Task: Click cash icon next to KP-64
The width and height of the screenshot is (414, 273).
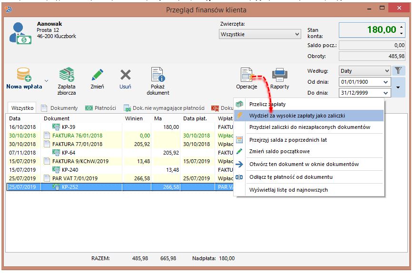Action: pyautogui.click(x=56, y=153)
